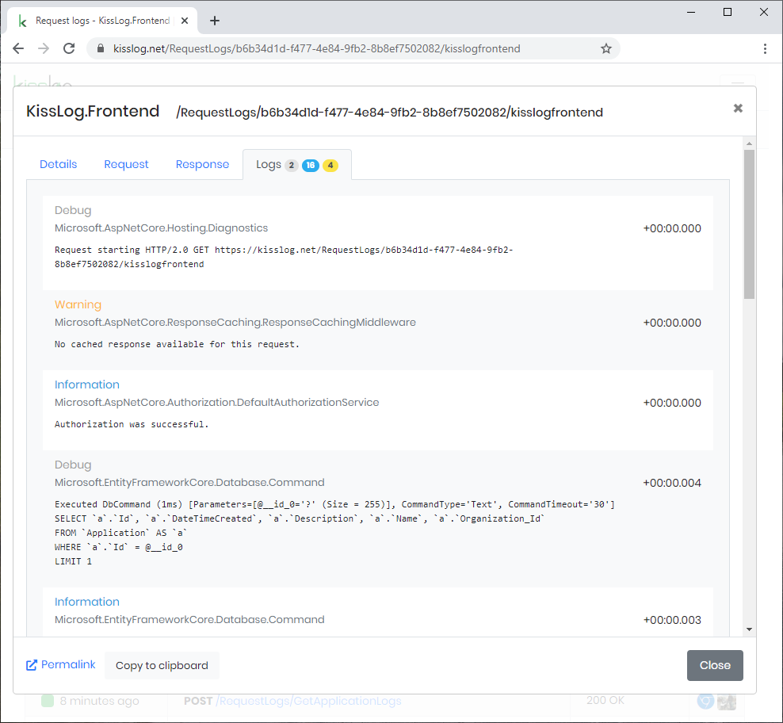Click the external-link icon beside Permalink
The height and width of the screenshot is (723, 783).
(x=32, y=664)
